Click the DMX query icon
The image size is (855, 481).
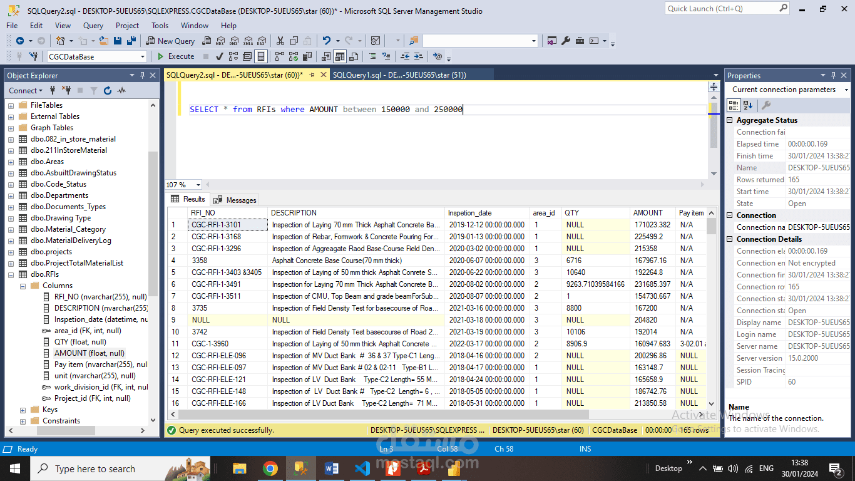point(233,41)
